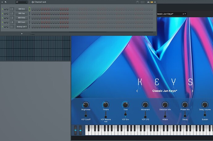Activate the first step of 808 Snare
This screenshot has height=141, width=213.
click(x=32, y=22)
